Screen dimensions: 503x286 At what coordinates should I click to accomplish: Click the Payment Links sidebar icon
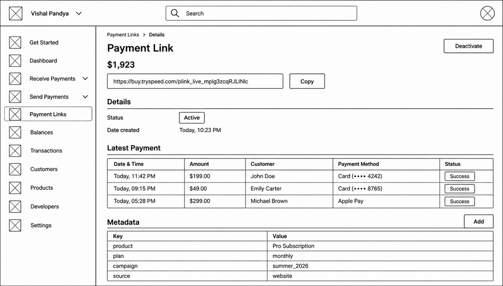15,114
